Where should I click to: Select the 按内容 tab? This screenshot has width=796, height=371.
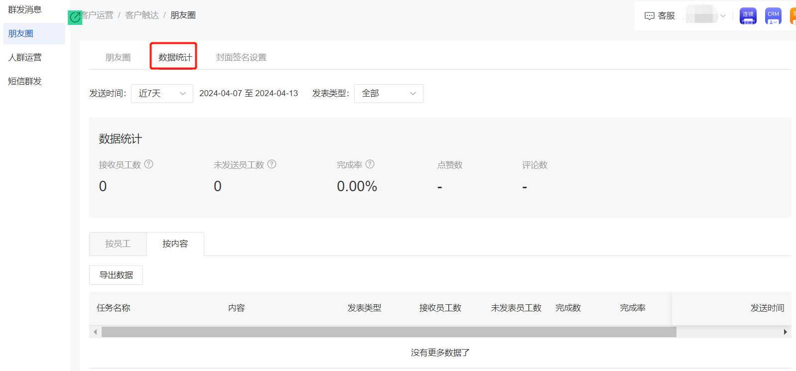[175, 244]
